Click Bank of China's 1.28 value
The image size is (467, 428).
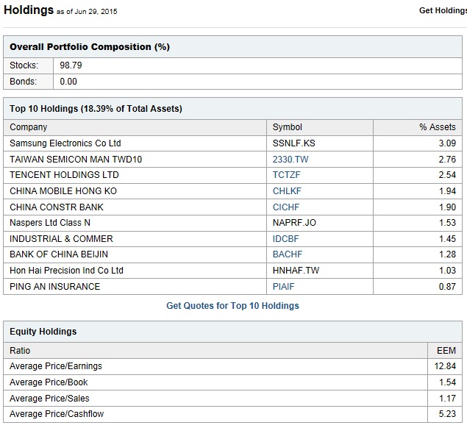pos(447,254)
